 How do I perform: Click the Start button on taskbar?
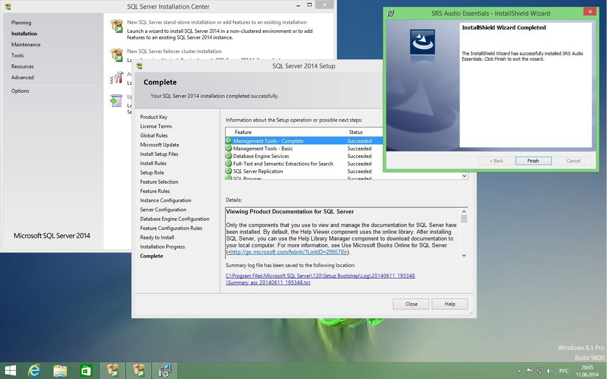[10, 371]
